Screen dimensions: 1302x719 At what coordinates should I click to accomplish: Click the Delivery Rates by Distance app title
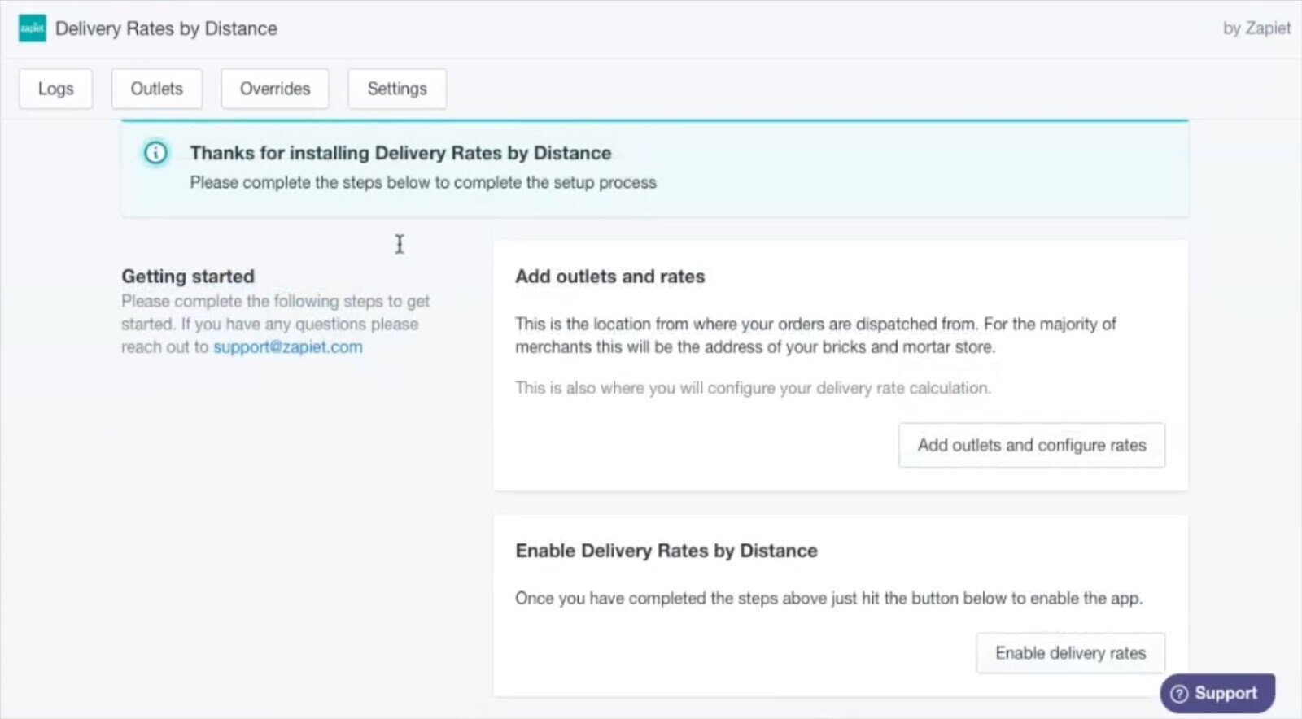tap(166, 28)
